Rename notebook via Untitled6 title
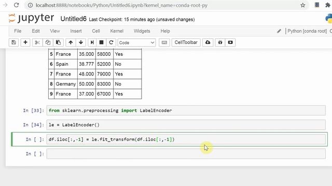This screenshot has width=332, height=186. [x=74, y=19]
